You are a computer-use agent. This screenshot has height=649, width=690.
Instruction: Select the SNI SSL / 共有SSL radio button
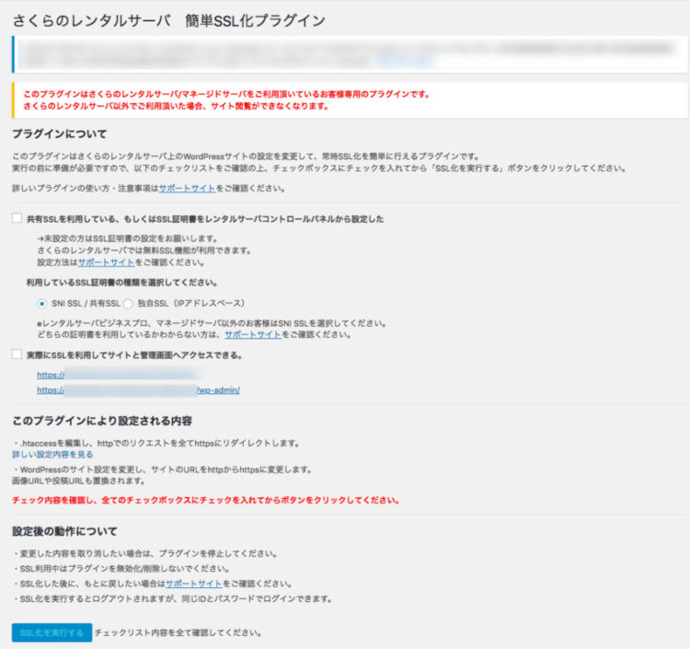pyautogui.click(x=41, y=304)
